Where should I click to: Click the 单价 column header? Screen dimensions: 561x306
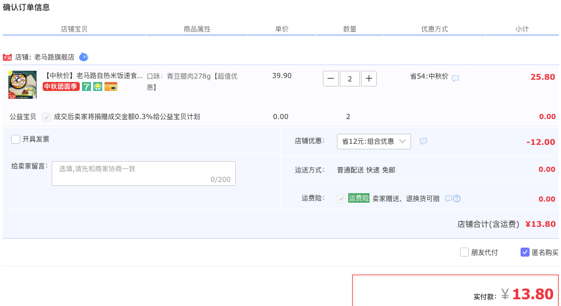[281, 29]
